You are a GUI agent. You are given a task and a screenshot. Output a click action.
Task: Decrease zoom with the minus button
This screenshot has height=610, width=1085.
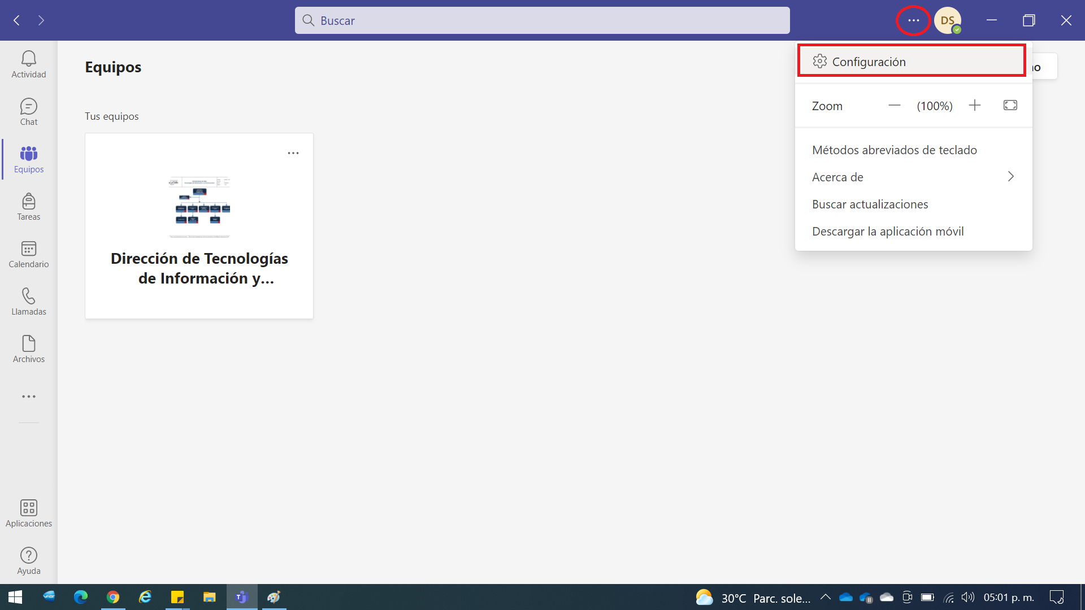tap(894, 106)
